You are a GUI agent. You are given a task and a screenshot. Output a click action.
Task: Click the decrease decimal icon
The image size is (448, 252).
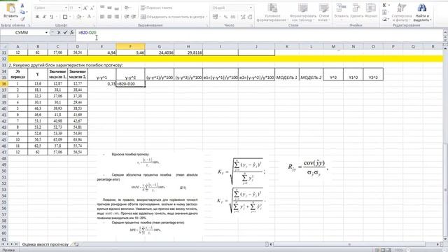pyautogui.click(x=250, y=17)
